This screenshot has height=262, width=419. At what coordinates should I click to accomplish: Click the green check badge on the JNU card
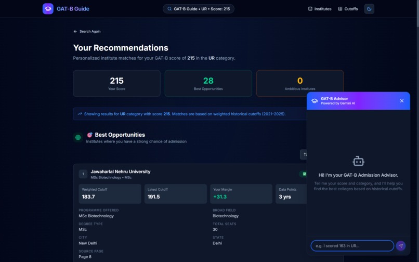(304, 174)
